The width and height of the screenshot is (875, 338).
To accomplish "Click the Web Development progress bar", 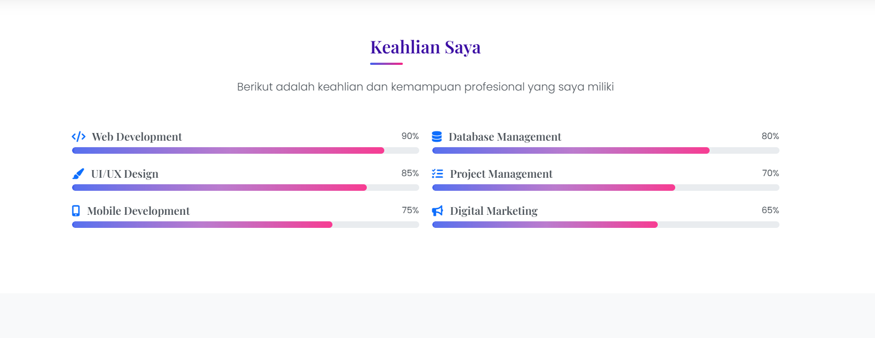I will pos(245,150).
